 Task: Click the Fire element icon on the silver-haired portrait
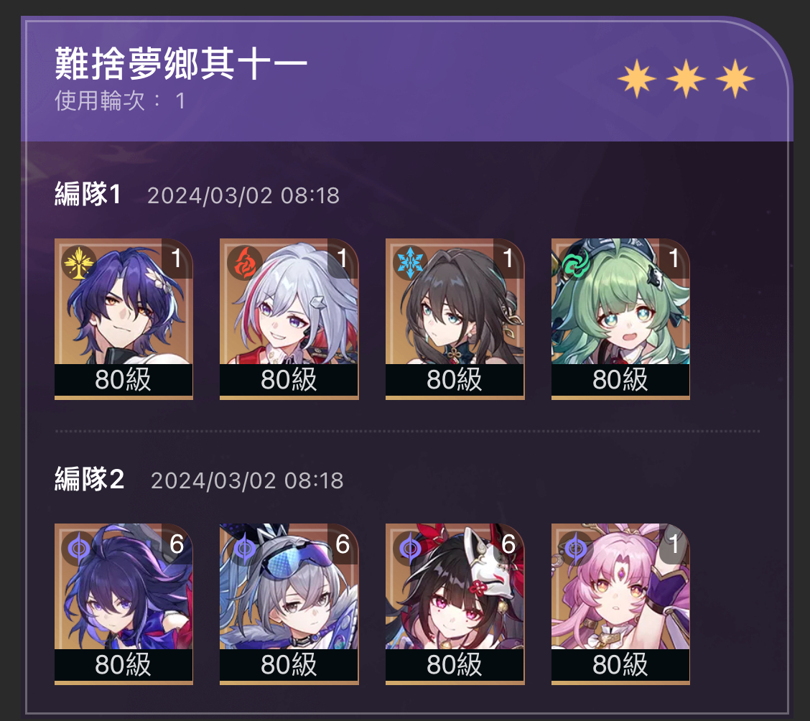[x=244, y=262]
